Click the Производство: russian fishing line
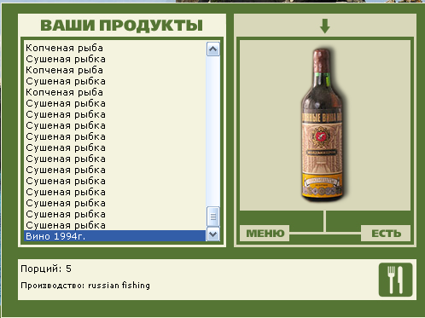This screenshot has width=425, height=318. pyautogui.click(x=85, y=286)
